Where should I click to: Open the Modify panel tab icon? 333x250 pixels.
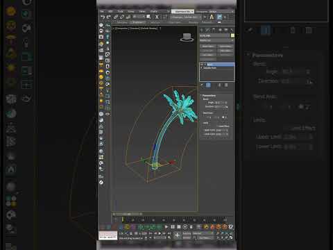click(x=207, y=30)
